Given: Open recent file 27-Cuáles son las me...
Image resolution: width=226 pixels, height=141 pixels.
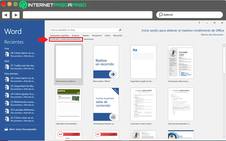Looking at the screenshot, I should (23, 67).
